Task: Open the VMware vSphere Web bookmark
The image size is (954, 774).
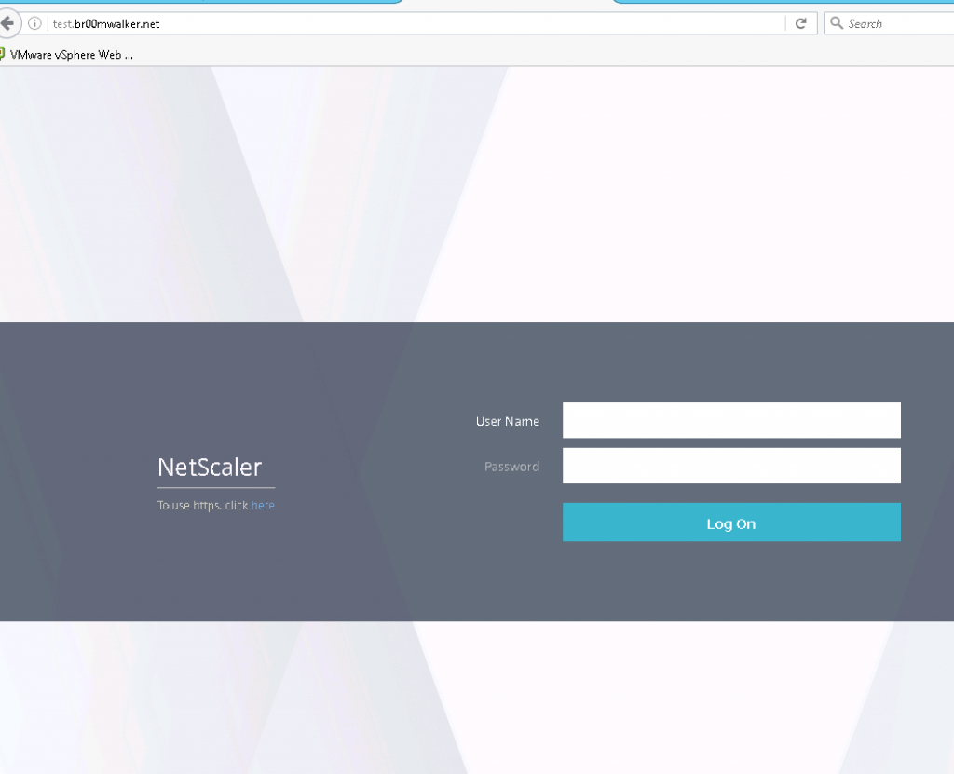Action: click(x=66, y=55)
